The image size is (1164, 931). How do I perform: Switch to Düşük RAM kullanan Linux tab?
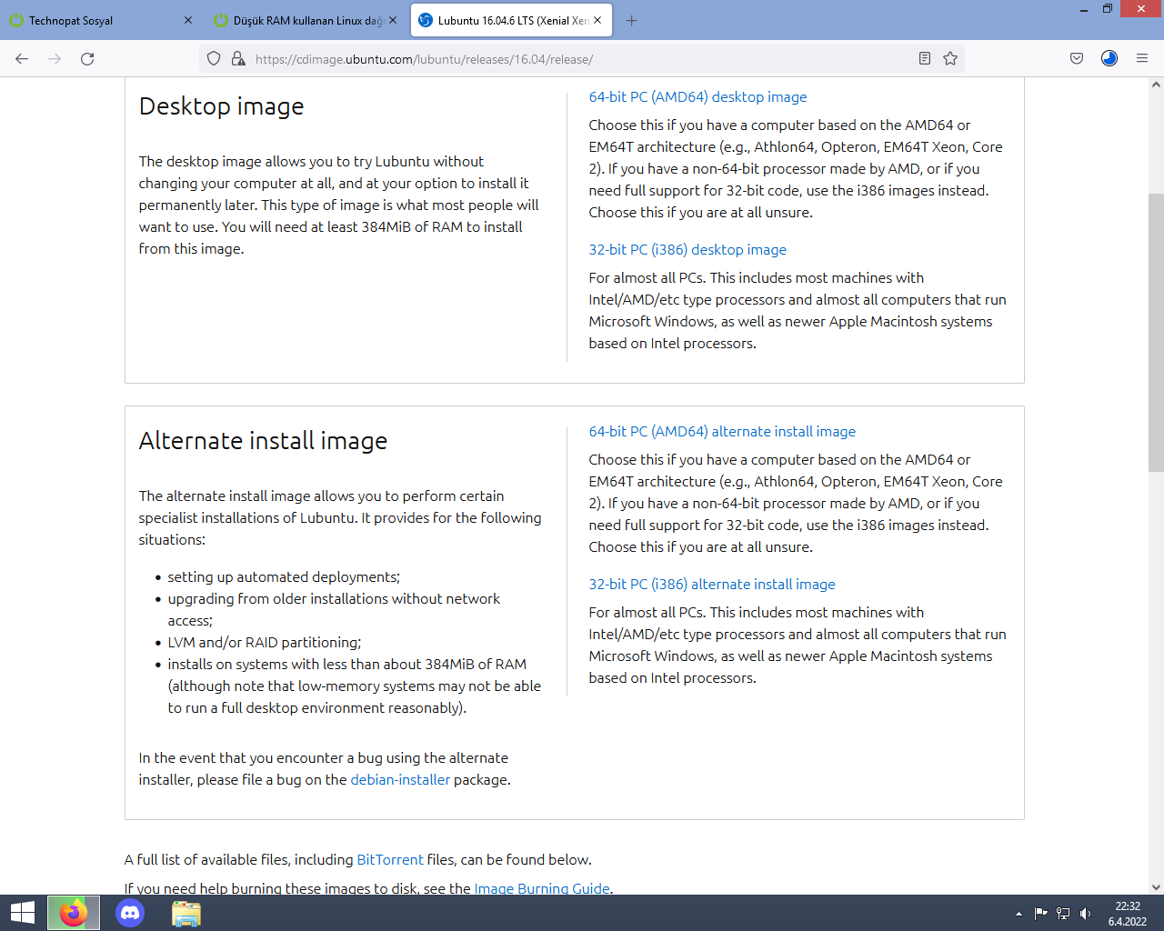pos(306,20)
